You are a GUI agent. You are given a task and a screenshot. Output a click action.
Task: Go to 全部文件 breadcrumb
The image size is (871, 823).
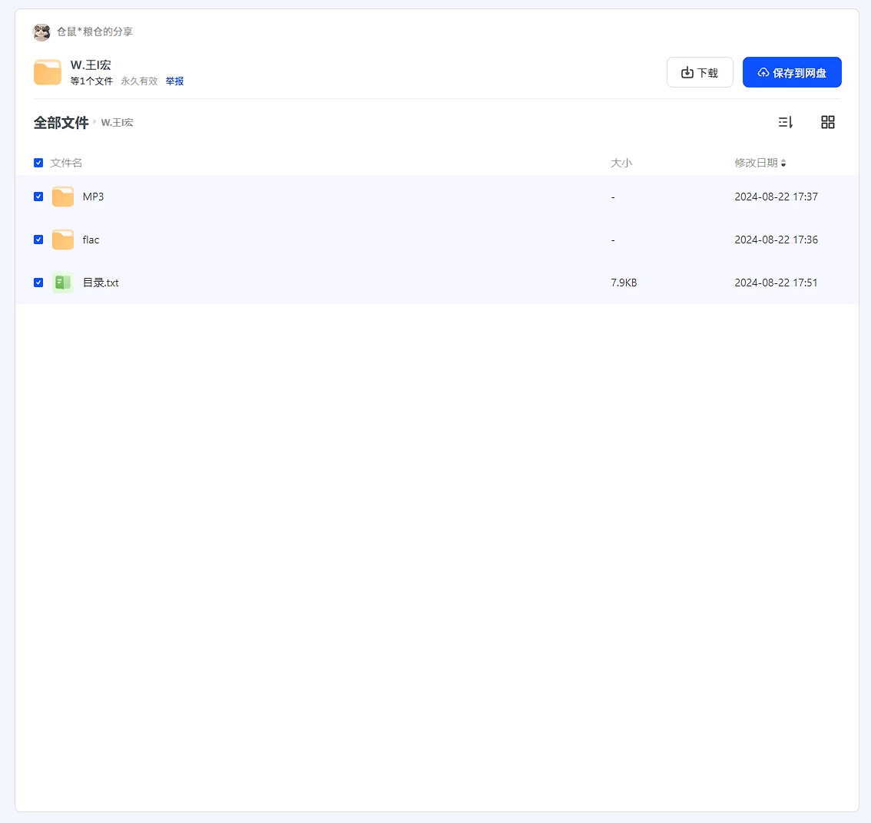[61, 123]
